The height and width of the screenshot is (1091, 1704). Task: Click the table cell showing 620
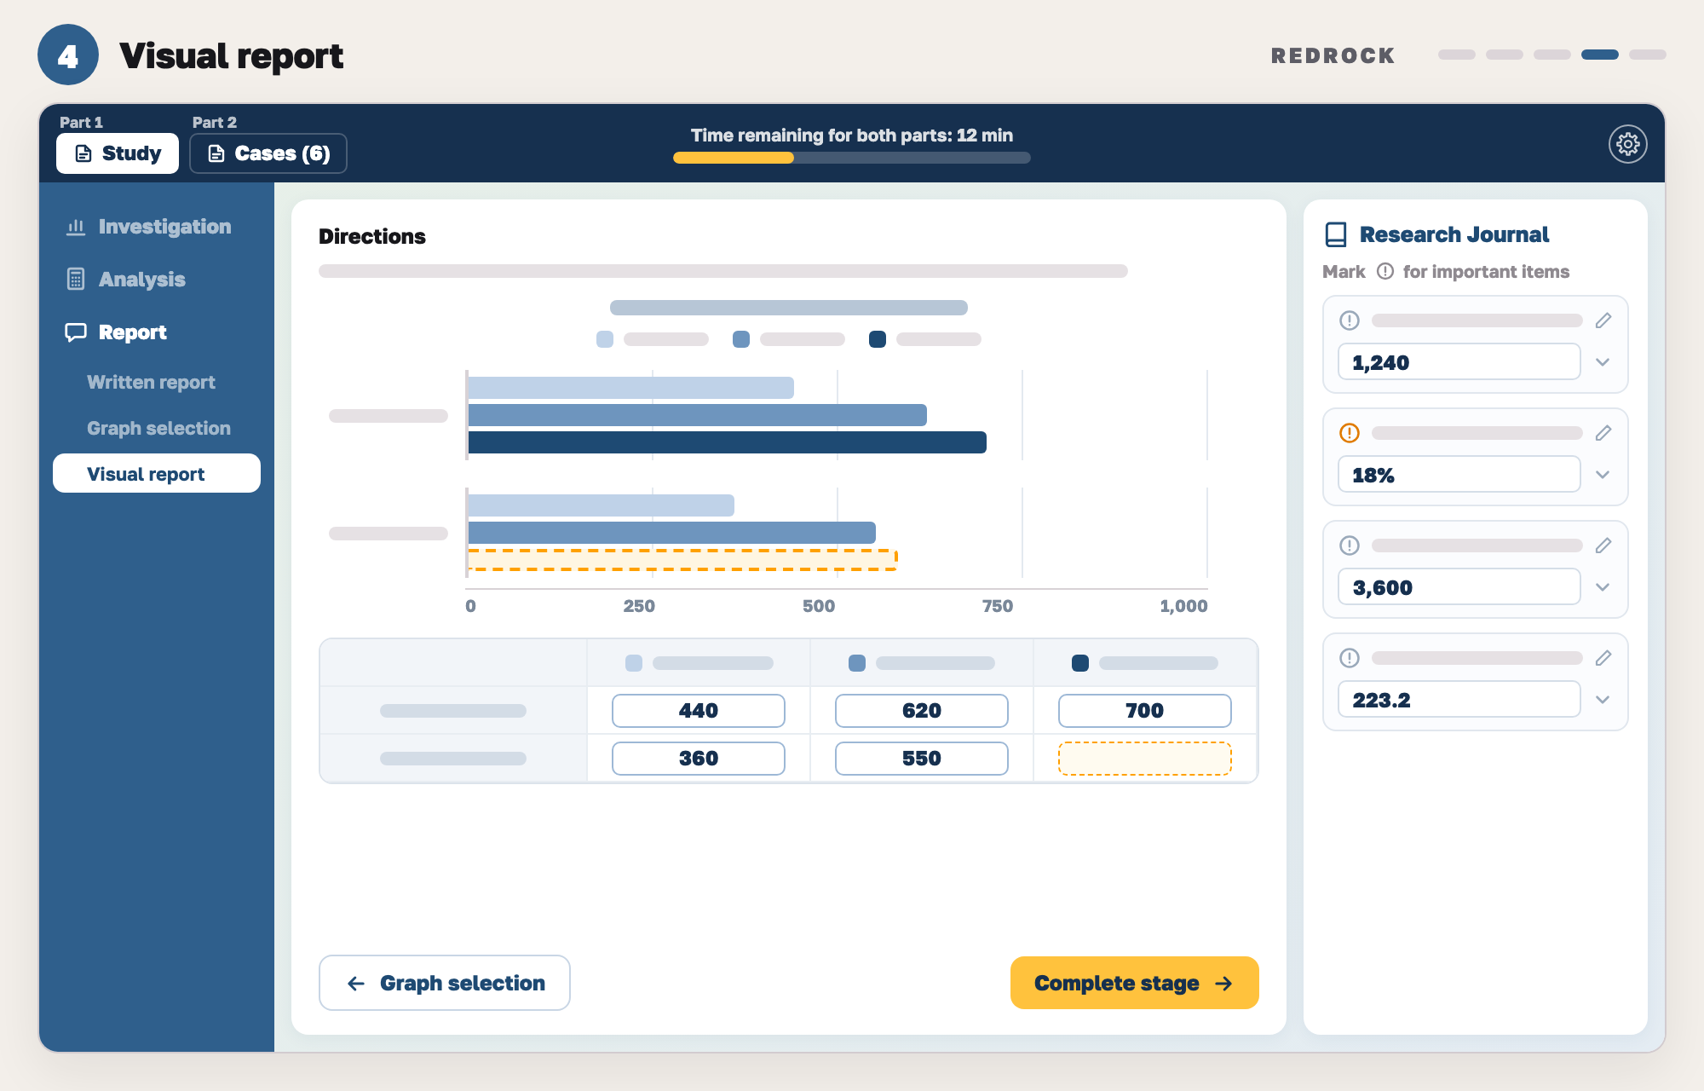922,711
